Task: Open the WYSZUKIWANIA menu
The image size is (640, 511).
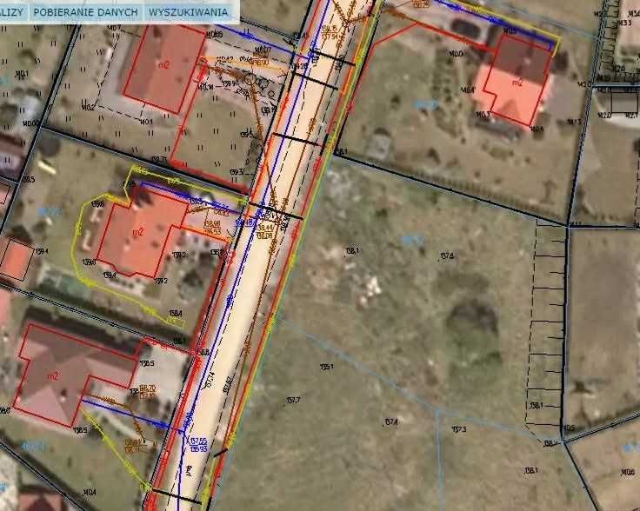Action: [188, 12]
